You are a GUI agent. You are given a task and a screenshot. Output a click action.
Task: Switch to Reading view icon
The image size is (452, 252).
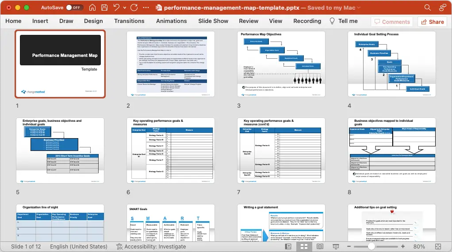tap(320, 247)
